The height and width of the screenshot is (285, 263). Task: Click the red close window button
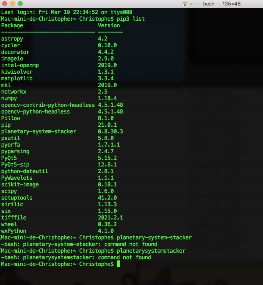(x=5, y=4)
